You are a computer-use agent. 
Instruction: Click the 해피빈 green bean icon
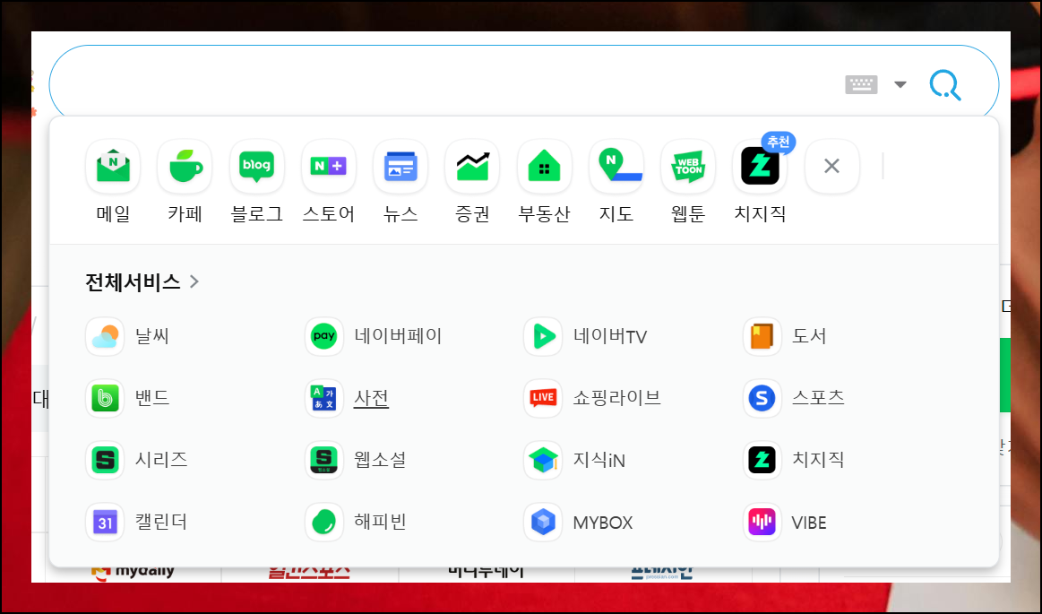[324, 523]
